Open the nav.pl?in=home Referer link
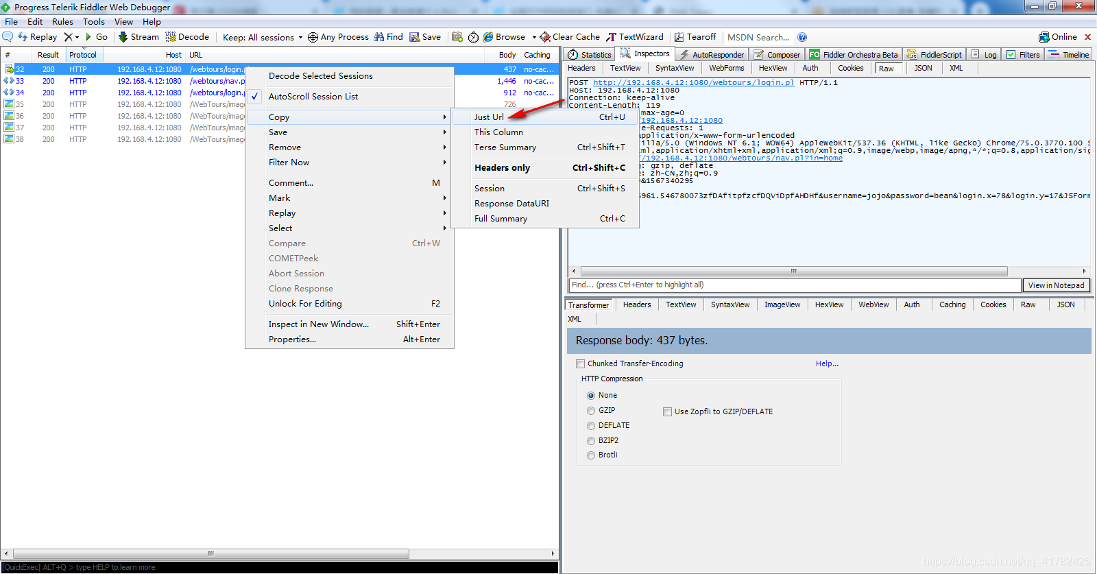This screenshot has height=574, width=1097. pyautogui.click(x=741, y=158)
